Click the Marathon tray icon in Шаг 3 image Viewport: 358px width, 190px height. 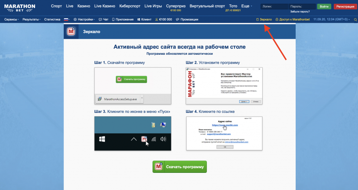(x=144, y=139)
